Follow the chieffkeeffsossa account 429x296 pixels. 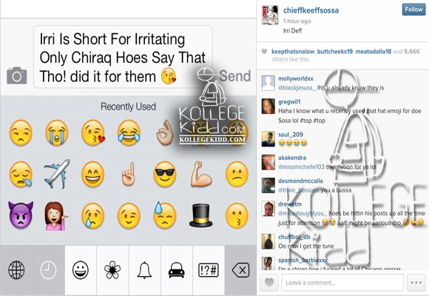tap(413, 10)
